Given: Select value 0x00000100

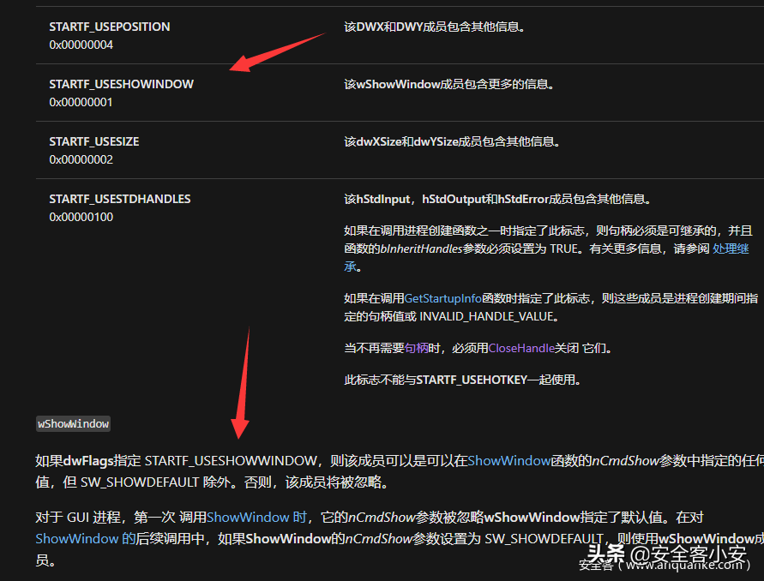Looking at the screenshot, I should (x=81, y=217).
